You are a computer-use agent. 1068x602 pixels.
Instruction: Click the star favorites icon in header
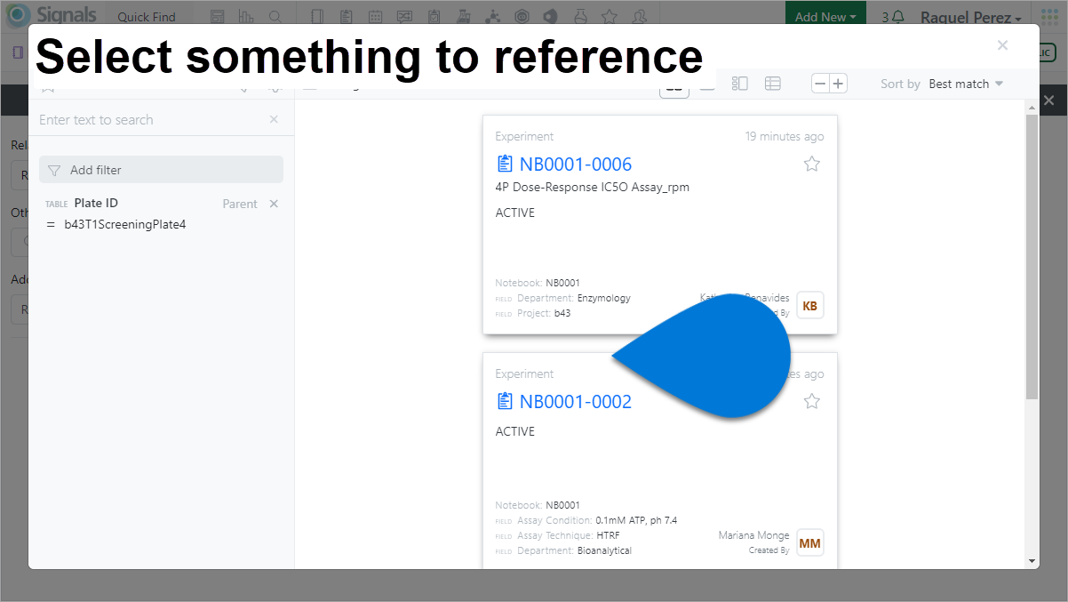pyautogui.click(x=609, y=17)
